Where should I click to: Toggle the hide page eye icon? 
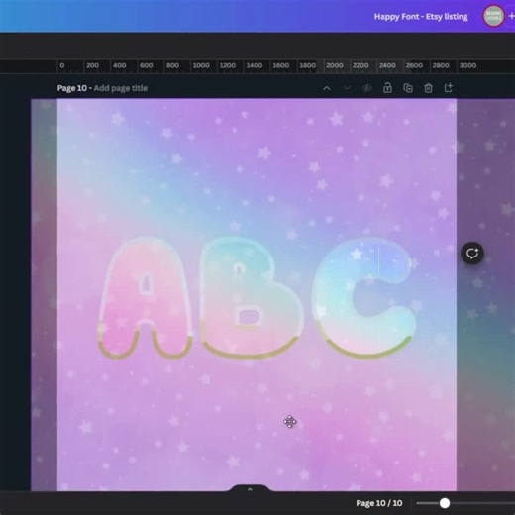(x=367, y=88)
